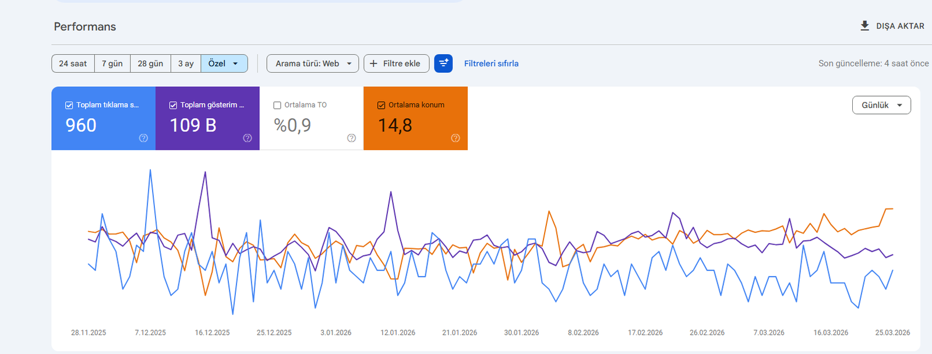The height and width of the screenshot is (354, 932).
Task: Click the 26.02.2026 axis date label
Action: coord(707,332)
